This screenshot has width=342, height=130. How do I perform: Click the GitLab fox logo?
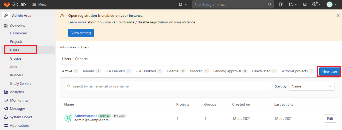point(7,4)
